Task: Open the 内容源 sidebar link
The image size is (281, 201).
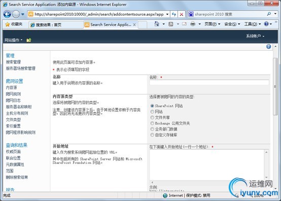Action: tap(11, 87)
